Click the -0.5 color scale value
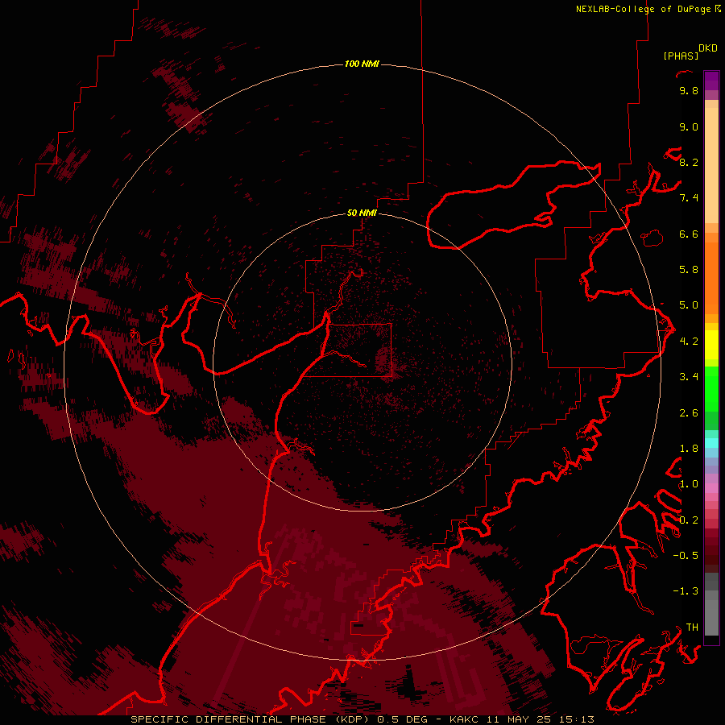 [x=686, y=555]
